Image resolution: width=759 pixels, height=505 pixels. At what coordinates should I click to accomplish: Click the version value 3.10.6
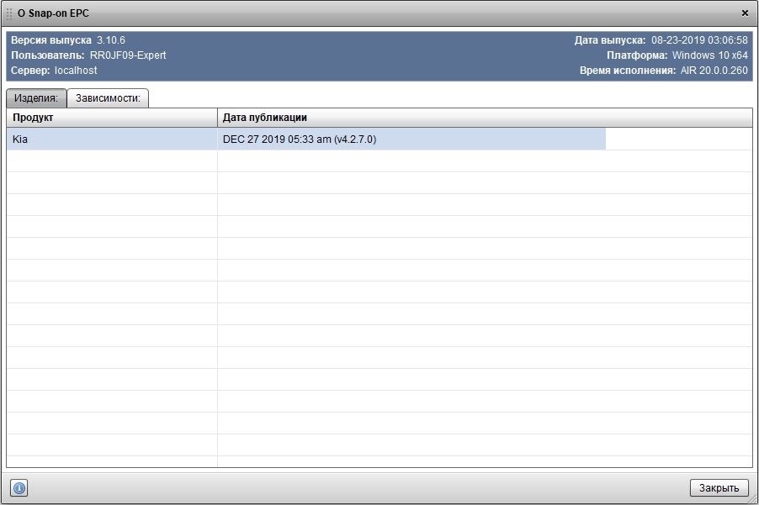coord(111,40)
